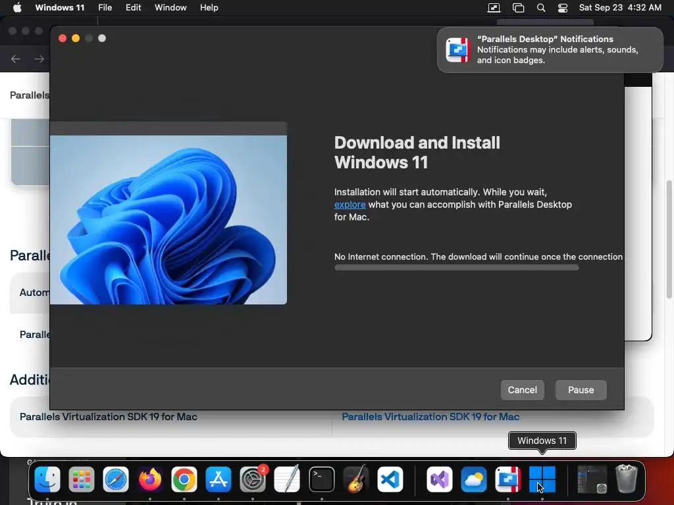This screenshot has width=674, height=505.
Task: Cancel the Windows 11 download
Action: coord(522,390)
